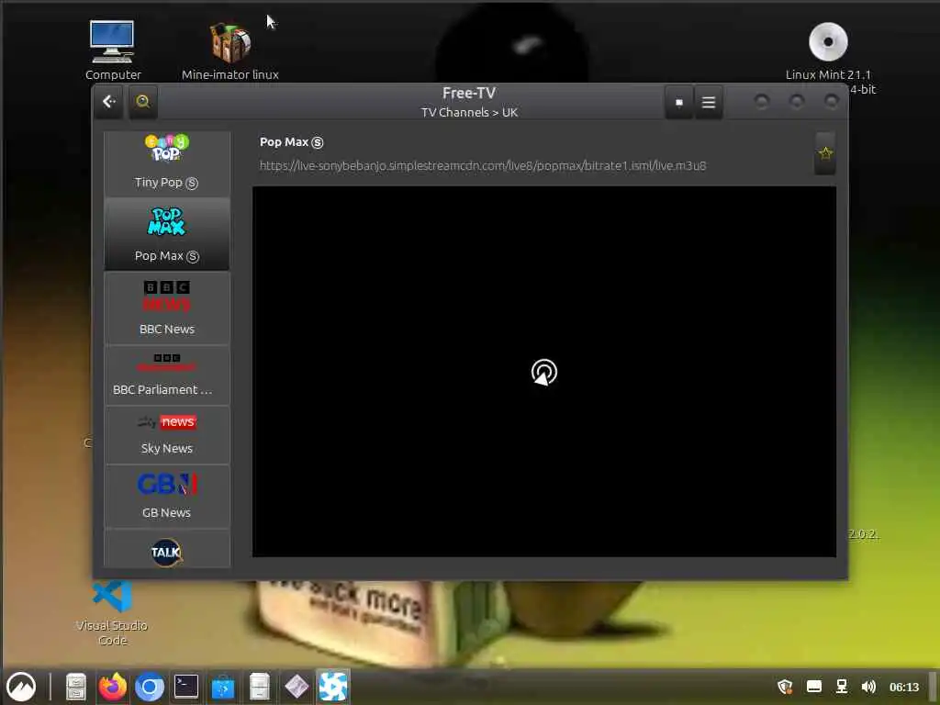The height and width of the screenshot is (705, 940).
Task: Open Software Manager bag icon in taskbar
Action: [x=222, y=687]
